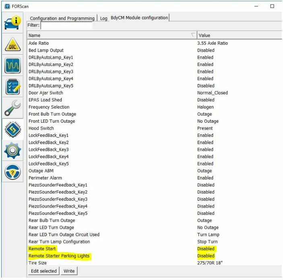Screen dimensions: 283x280
Task: Select the DRLByAutoLamp_Key4 row
Action: coord(155,78)
